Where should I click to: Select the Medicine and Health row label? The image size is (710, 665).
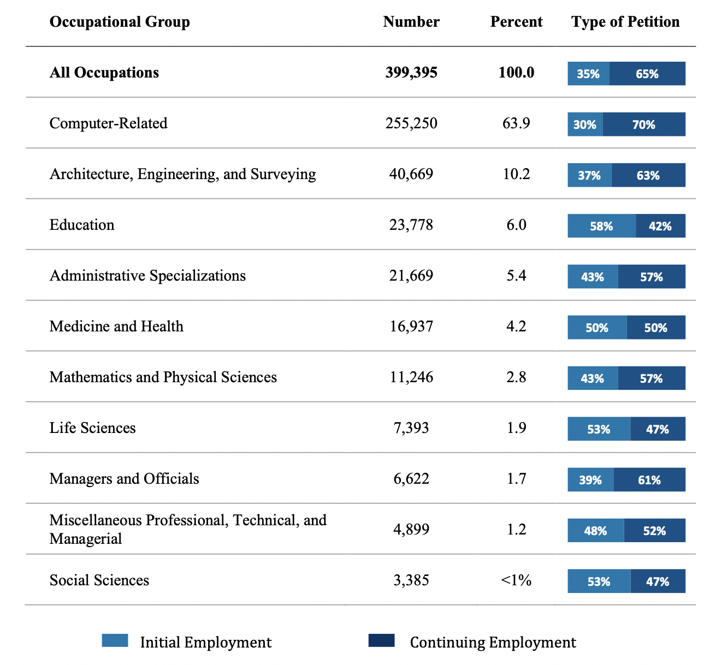tap(116, 326)
